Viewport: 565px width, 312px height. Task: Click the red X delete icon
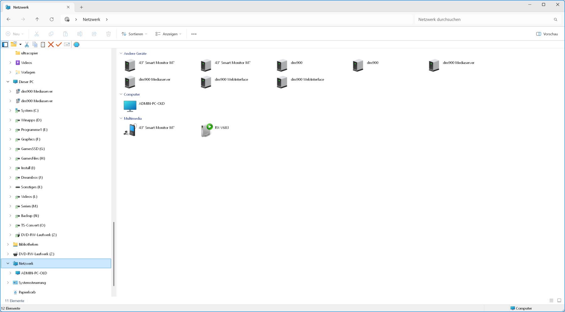tap(51, 44)
